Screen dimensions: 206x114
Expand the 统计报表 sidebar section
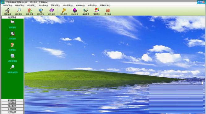[12, 106]
